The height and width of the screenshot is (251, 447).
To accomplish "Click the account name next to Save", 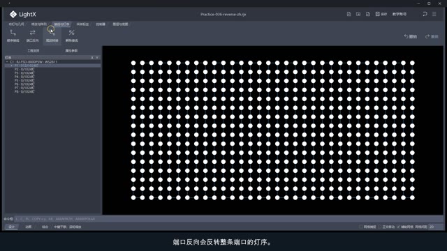I will (400, 14).
